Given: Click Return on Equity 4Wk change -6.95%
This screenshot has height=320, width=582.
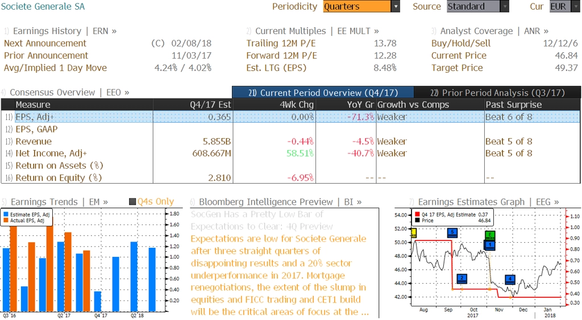Looking at the screenshot, I should [300, 178].
